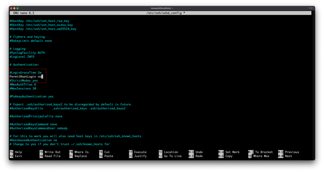The height and width of the screenshot is (172, 324).
Task: Click the ^Q Where Was shortcut
Action: (x=259, y=156)
